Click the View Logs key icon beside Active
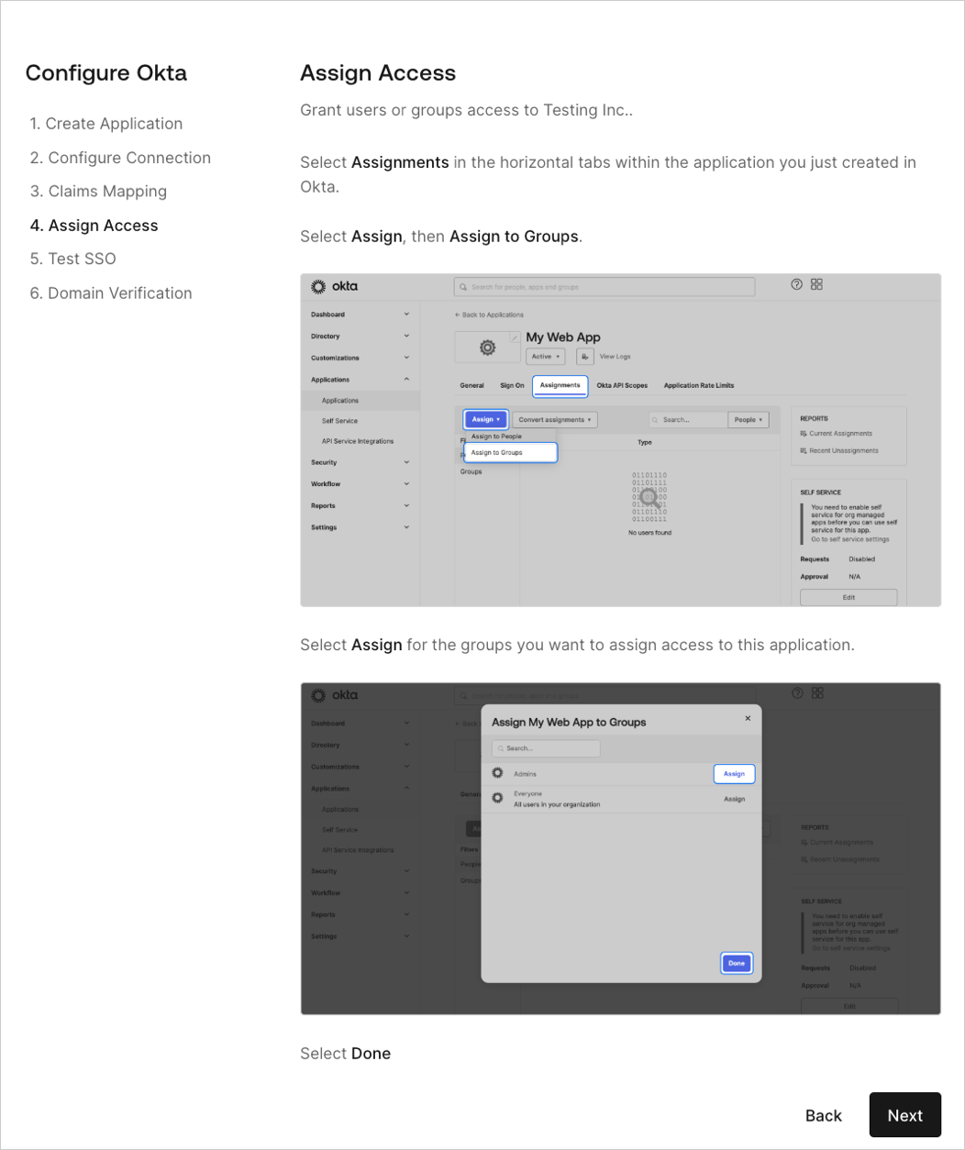The image size is (965, 1150). point(584,356)
